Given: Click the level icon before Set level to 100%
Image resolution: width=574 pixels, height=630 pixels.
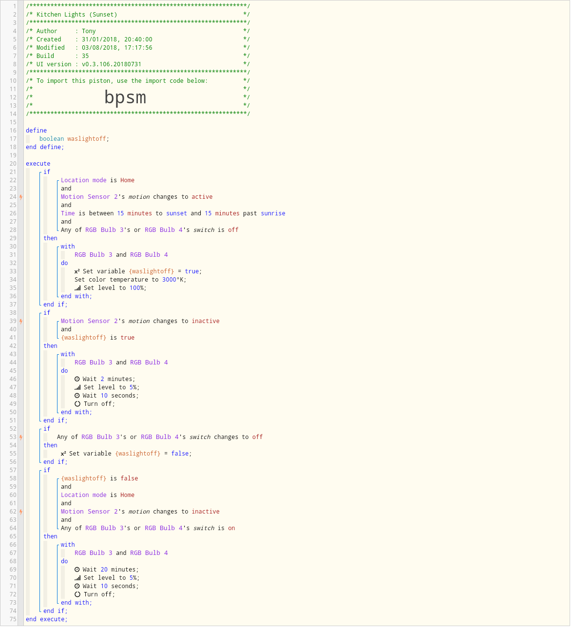Looking at the screenshot, I should tap(77, 288).
